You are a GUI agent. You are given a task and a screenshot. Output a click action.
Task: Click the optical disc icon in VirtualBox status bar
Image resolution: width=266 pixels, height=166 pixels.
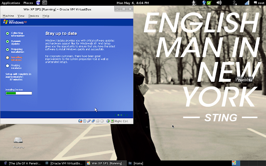84,121
